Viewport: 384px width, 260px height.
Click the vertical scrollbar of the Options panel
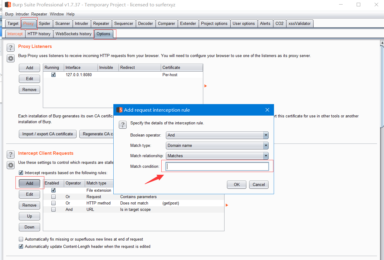click(382, 86)
